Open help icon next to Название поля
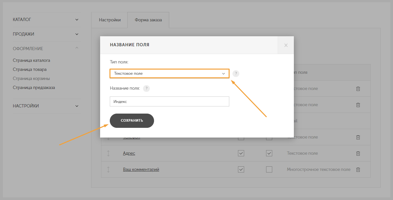The height and width of the screenshot is (200, 393). [x=146, y=88]
